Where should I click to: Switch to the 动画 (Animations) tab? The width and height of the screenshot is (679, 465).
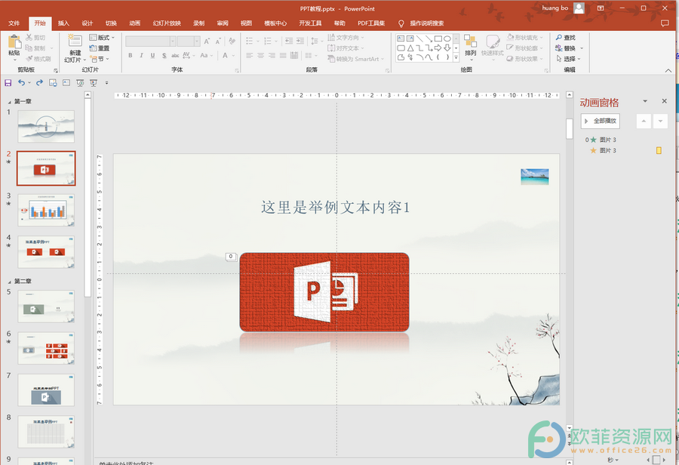(x=135, y=23)
